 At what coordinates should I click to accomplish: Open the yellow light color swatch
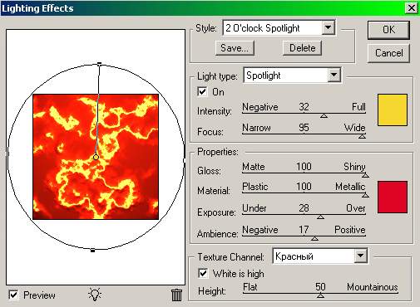393,110
